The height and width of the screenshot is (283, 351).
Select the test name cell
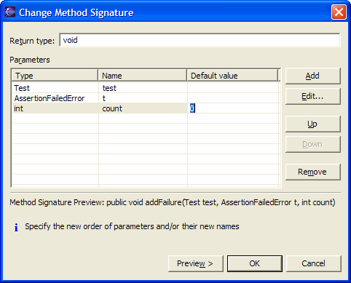click(x=143, y=88)
